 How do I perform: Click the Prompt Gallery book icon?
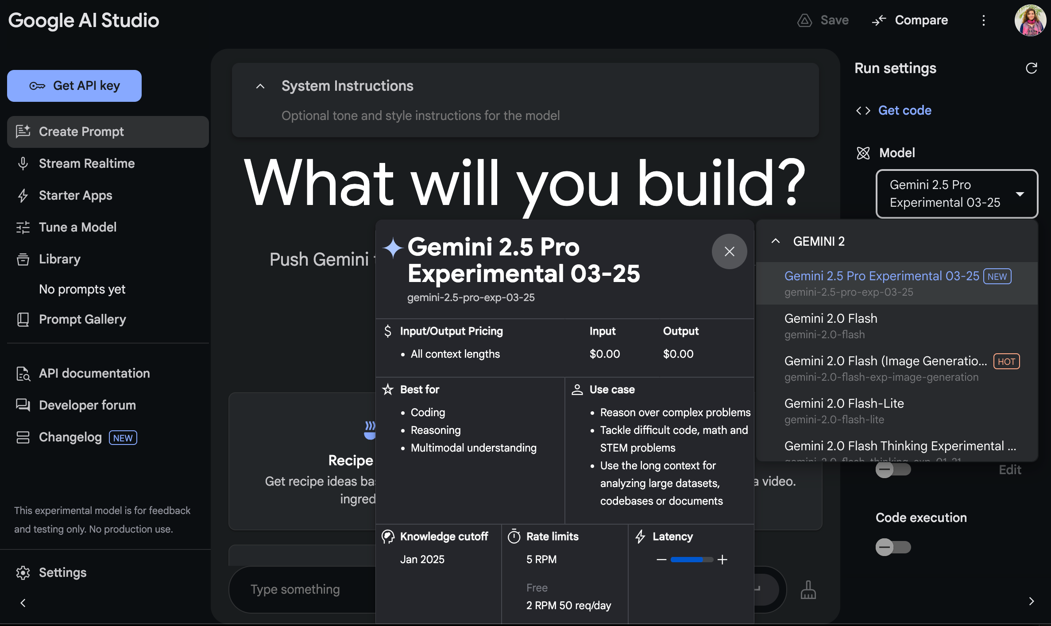23,320
